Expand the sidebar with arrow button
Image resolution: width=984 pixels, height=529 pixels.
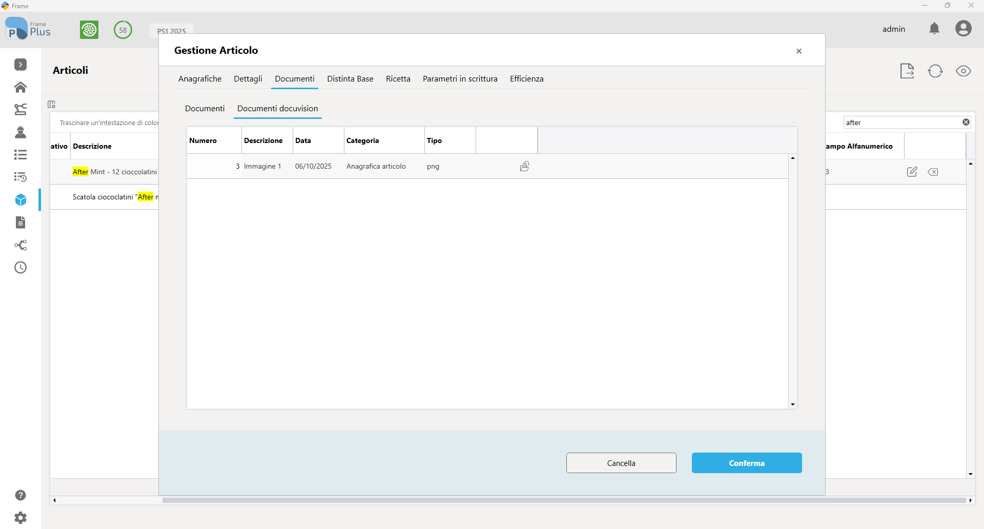coord(20,65)
